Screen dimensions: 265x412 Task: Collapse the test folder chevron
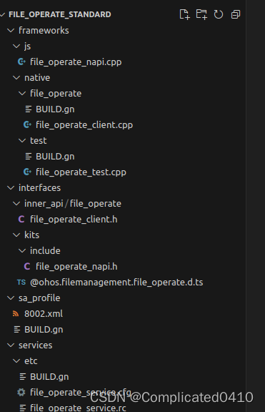tap(22, 141)
